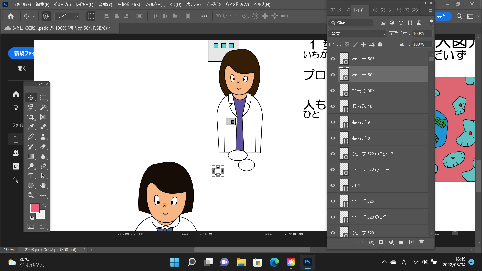Hide the 線 1 layer

[333, 185]
